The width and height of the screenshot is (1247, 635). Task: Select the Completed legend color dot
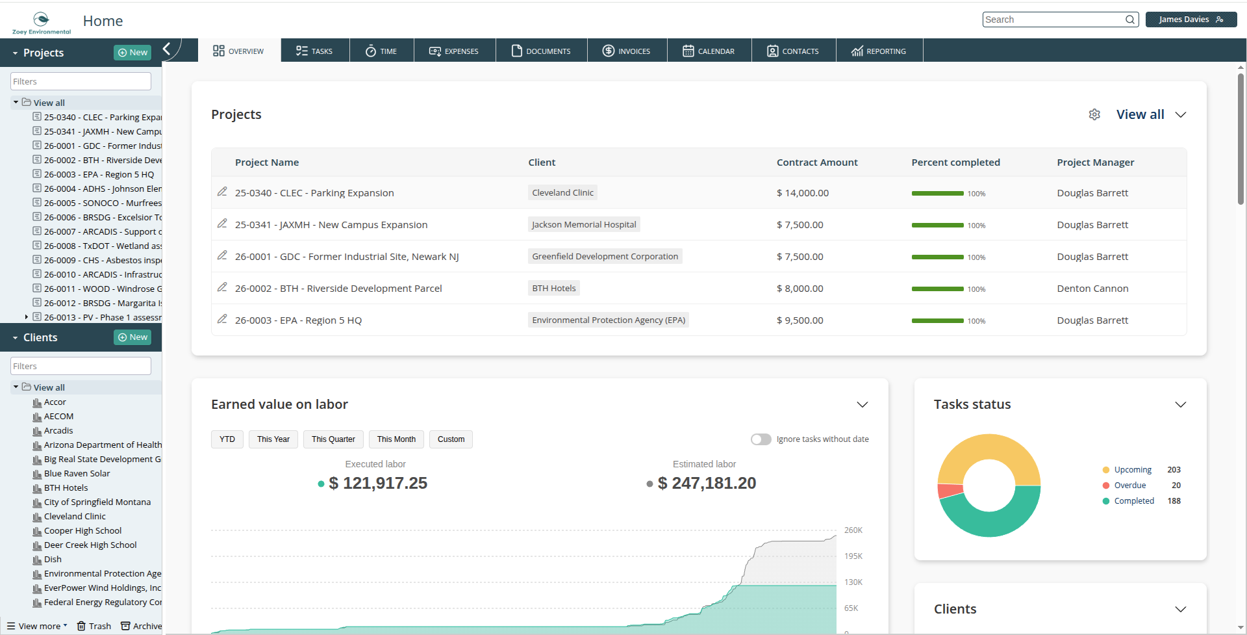1106,501
